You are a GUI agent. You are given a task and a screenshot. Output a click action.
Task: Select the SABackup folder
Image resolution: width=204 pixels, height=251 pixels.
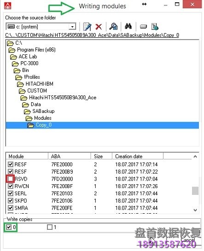pyautogui.click(x=39, y=111)
